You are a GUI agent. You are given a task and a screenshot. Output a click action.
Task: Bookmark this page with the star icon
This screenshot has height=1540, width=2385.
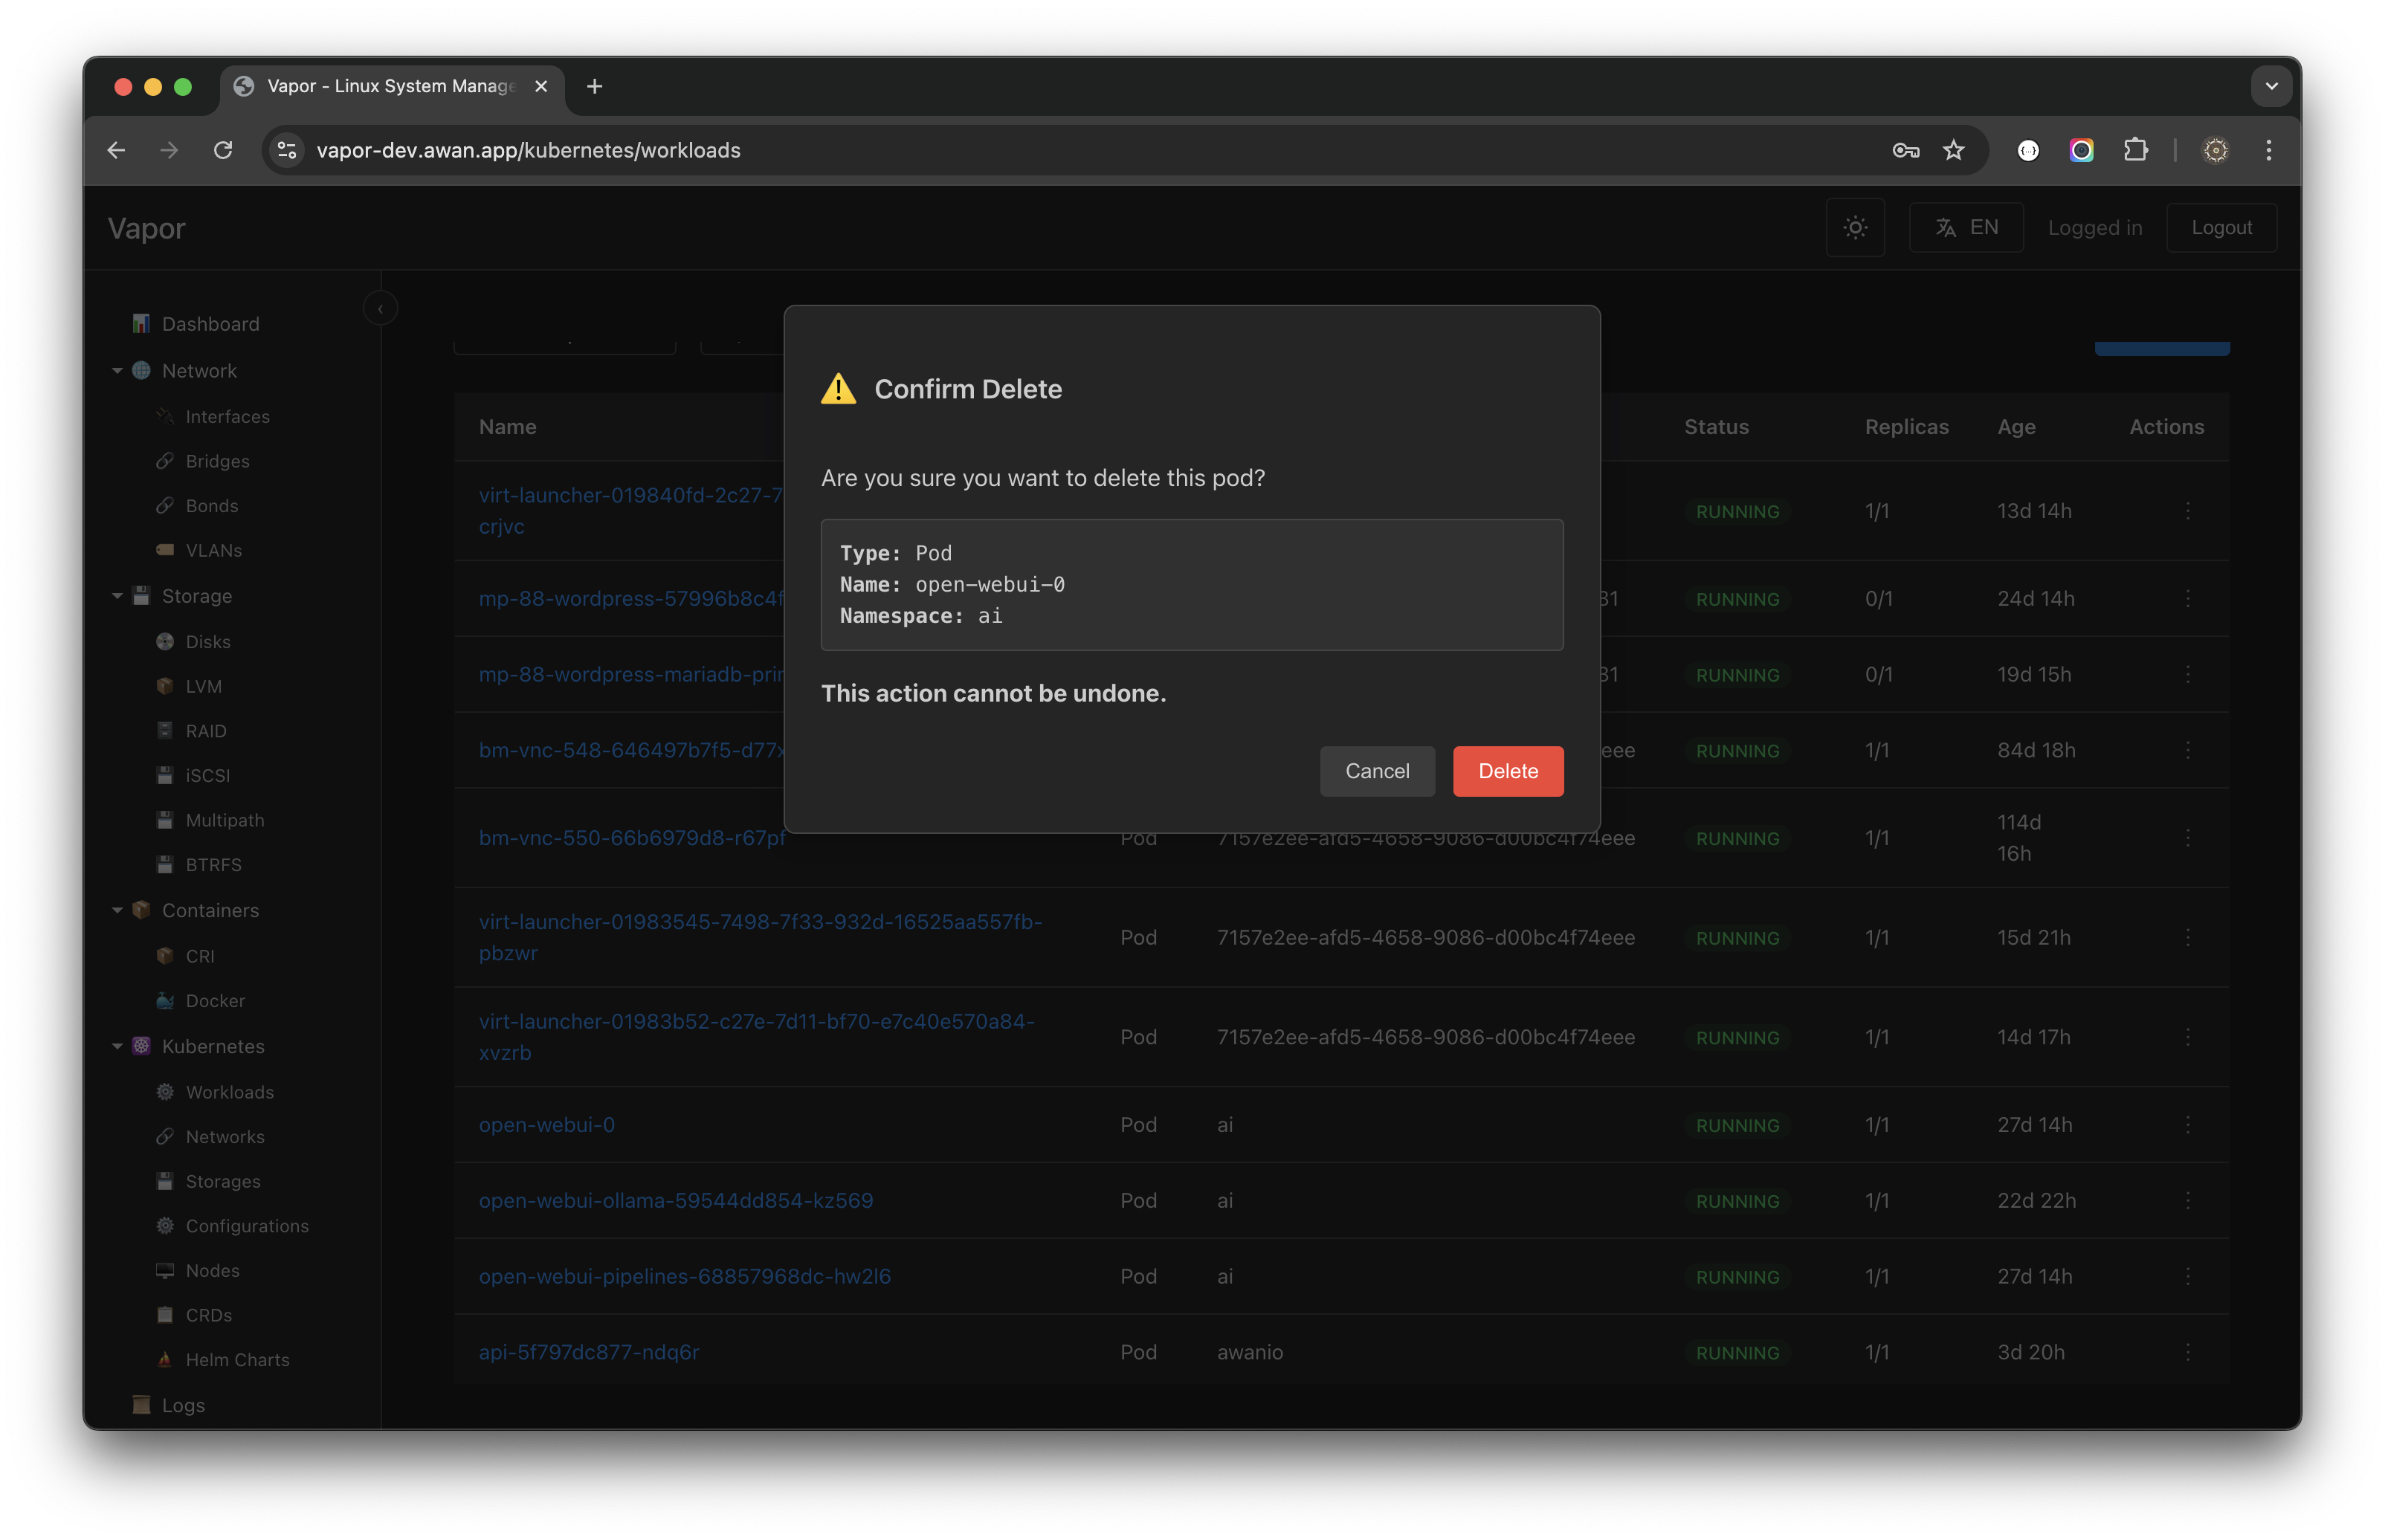pos(1953,150)
